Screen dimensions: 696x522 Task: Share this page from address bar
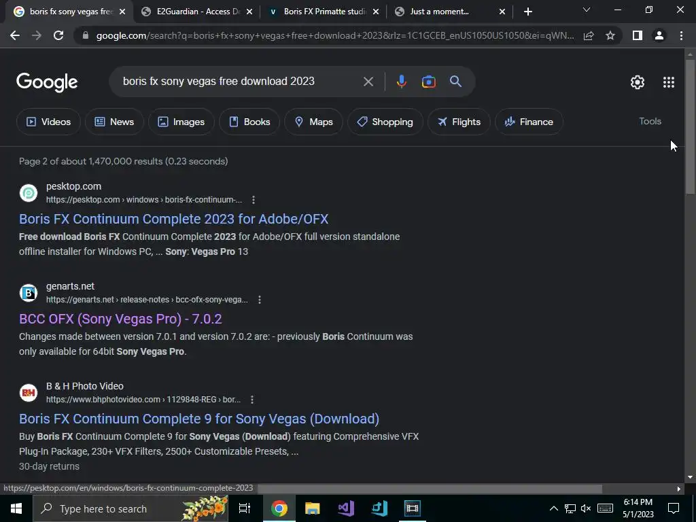589,35
